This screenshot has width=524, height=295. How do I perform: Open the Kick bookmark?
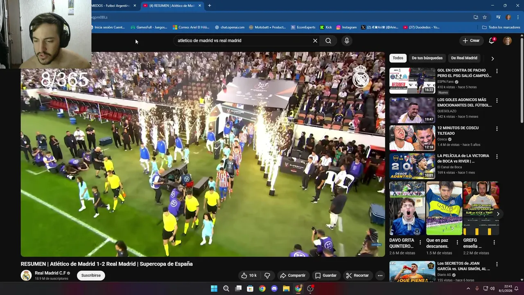tap(326, 27)
